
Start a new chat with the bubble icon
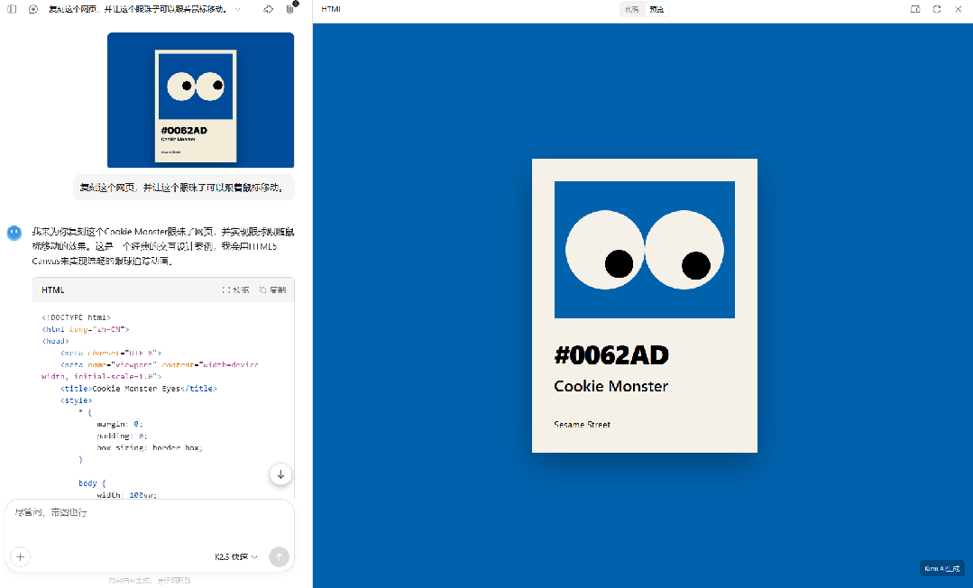pos(33,9)
